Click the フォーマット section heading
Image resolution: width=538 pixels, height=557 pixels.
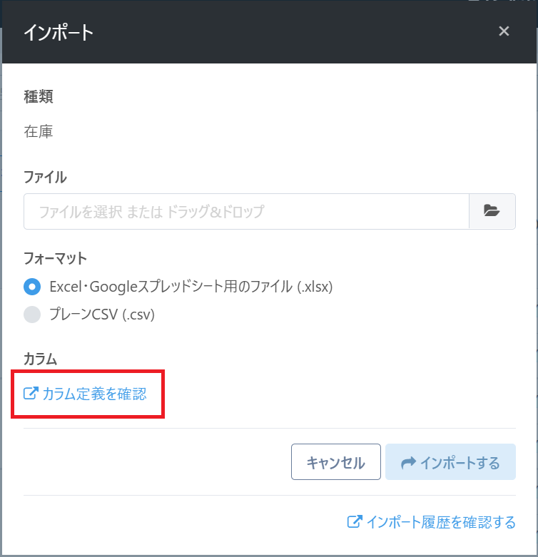(x=56, y=257)
